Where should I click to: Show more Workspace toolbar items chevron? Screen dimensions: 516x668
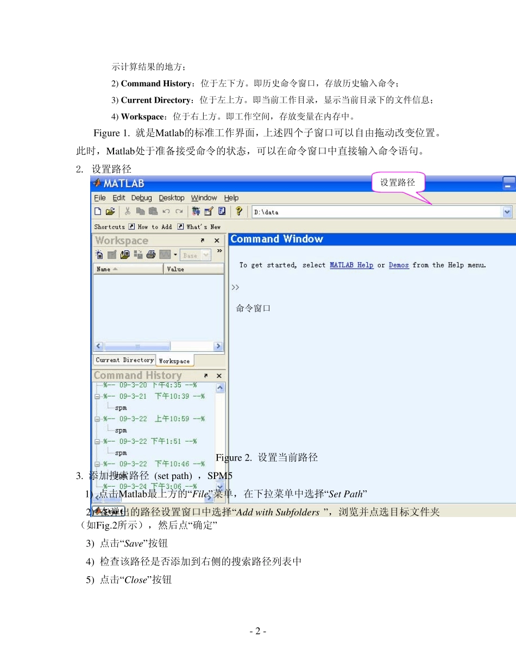[x=219, y=251]
